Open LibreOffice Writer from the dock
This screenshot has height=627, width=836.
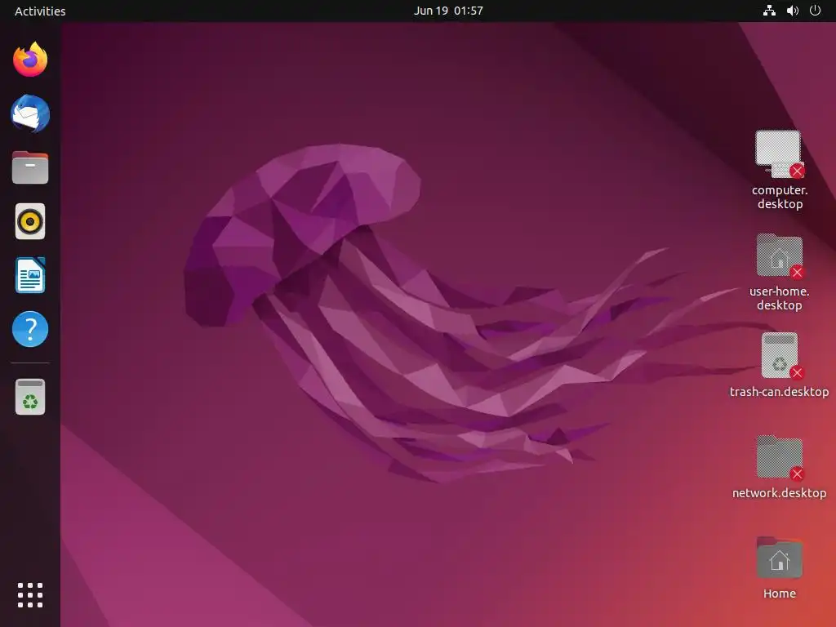click(30, 275)
